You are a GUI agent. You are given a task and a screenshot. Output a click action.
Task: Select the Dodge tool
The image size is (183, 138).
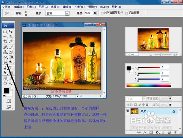tap(11, 62)
